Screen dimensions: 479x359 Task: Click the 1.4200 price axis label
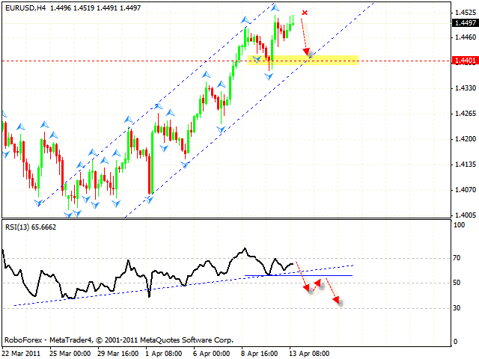(466, 139)
